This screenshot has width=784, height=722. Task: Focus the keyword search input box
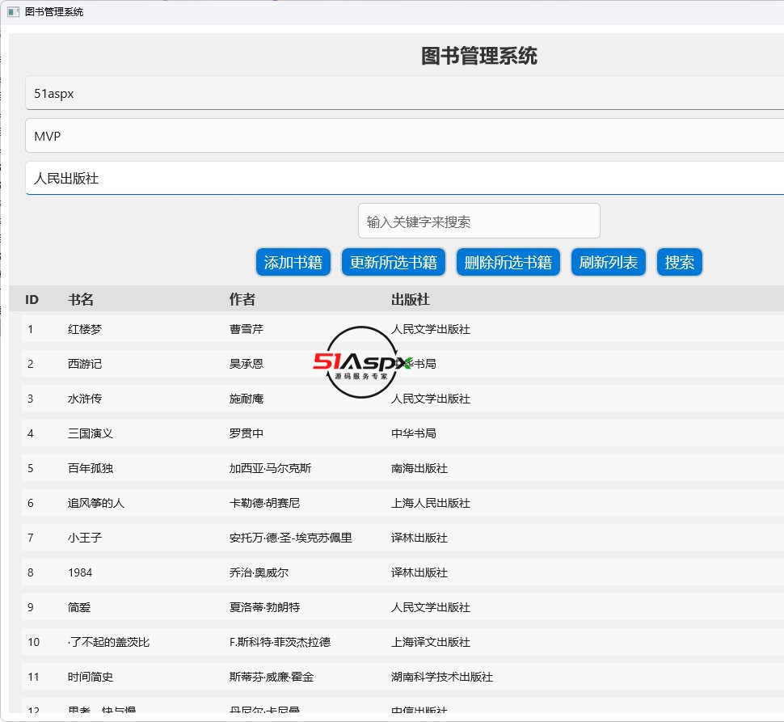tap(478, 222)
